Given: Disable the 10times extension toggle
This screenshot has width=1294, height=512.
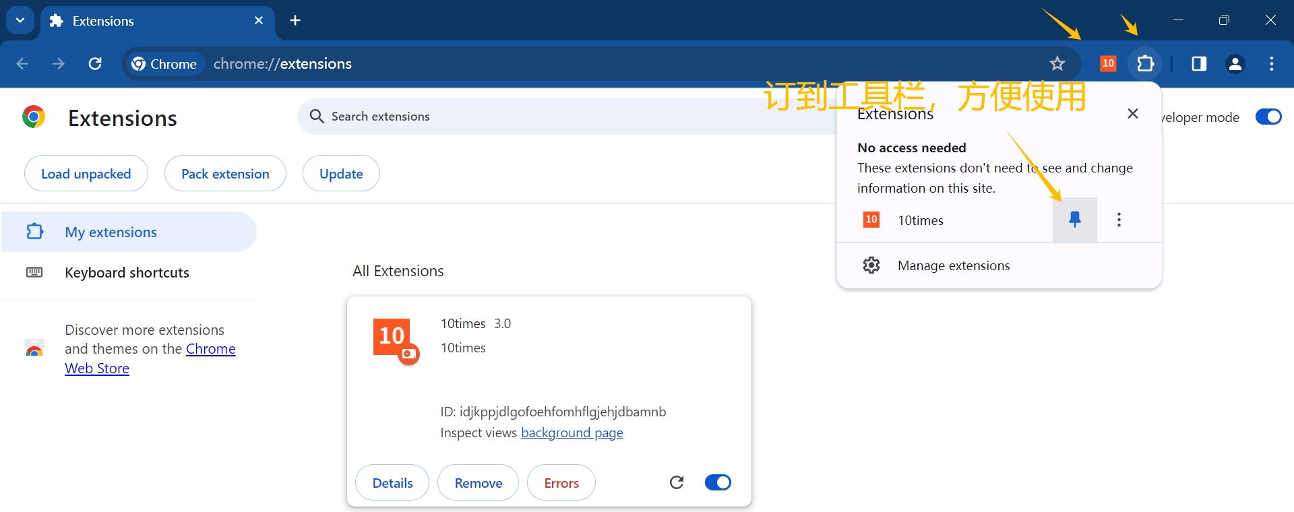Looking at the screenshot, I should [718, 482].
